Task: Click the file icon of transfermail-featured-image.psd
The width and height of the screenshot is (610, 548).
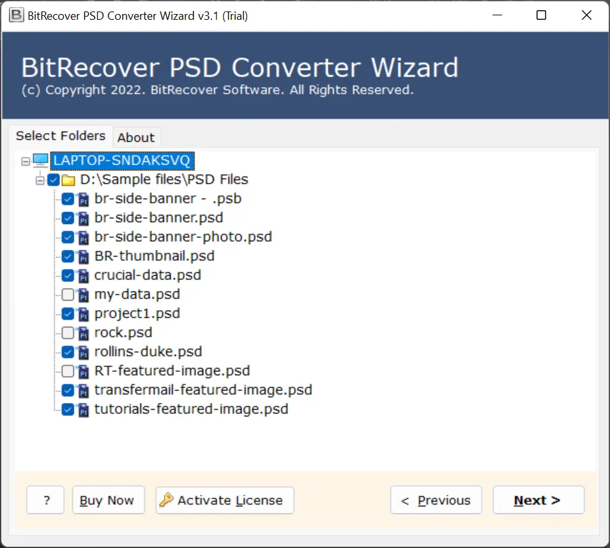Action: click(83, 390)
